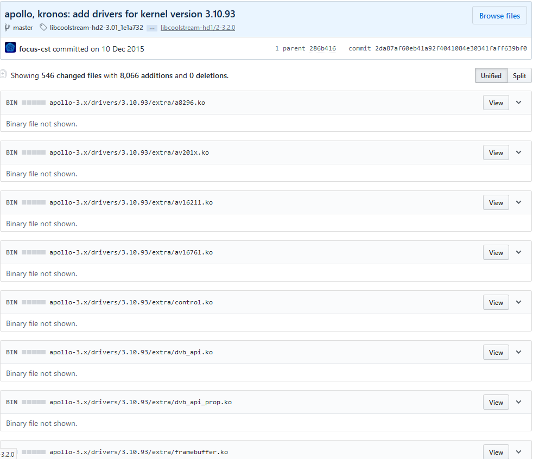Click the master branch link

point(23,28)
